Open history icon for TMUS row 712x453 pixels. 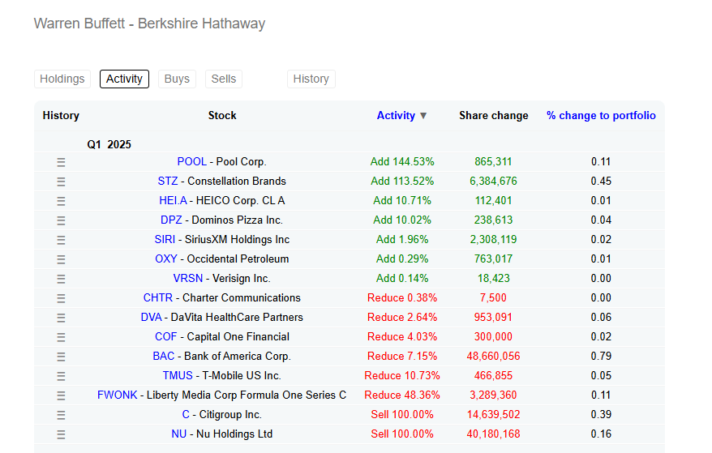point(61,376)
